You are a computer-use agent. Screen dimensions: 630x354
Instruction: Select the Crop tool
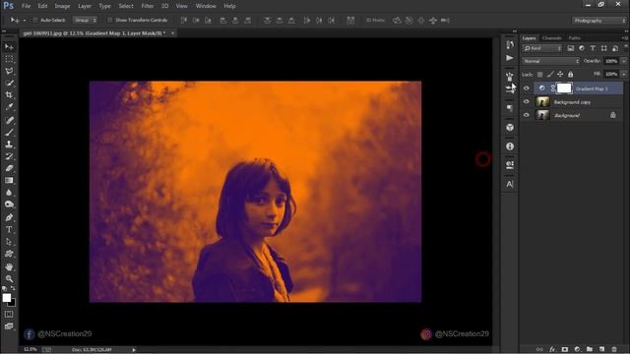point(9,95)
